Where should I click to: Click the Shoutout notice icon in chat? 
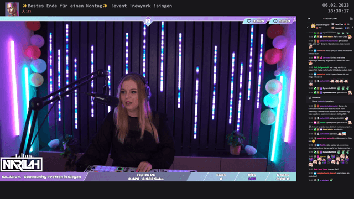[310, 98]
